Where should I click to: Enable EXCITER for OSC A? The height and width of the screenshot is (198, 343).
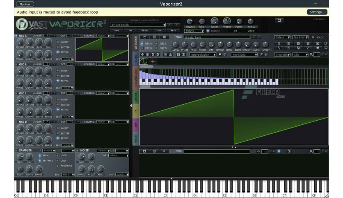pyautogui.click(x=57, y=47)
